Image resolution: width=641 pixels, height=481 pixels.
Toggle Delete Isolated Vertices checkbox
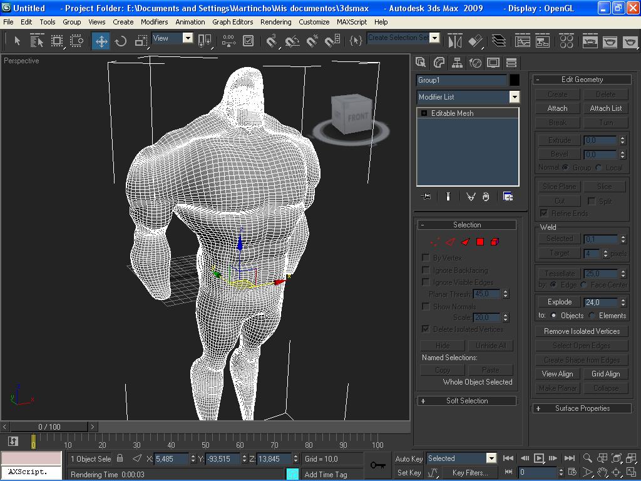426,328
